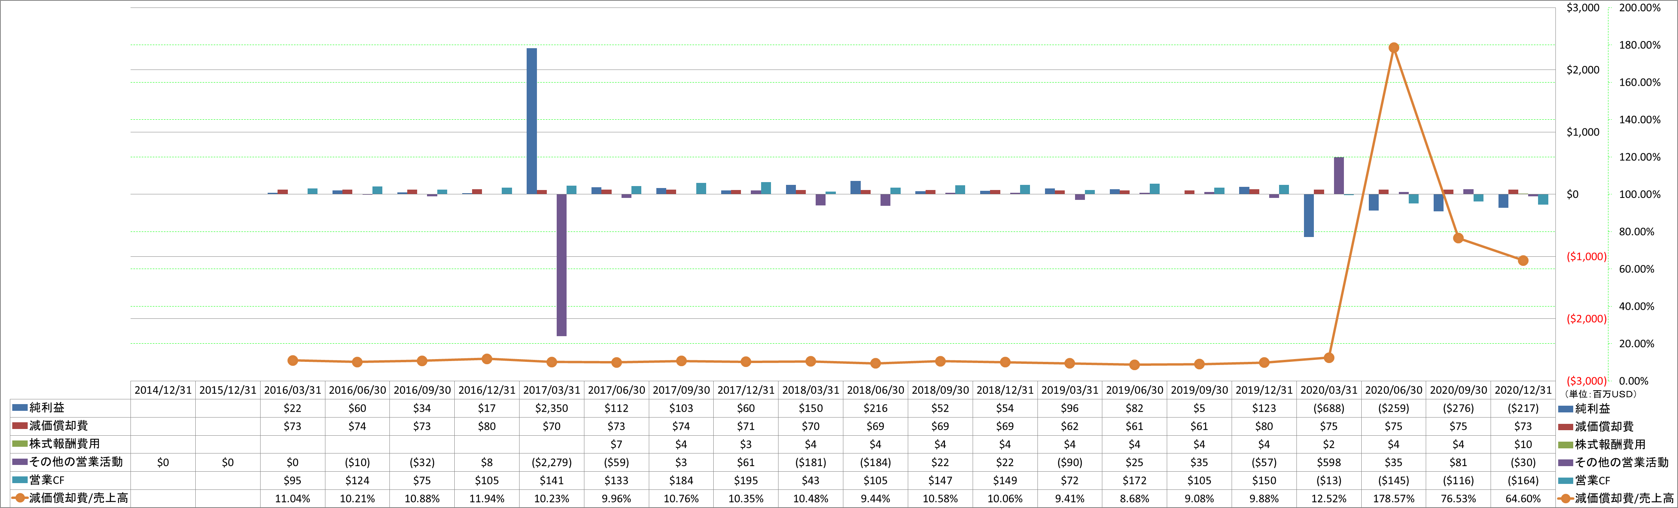Click the red ($2,000) axis label
The width and height of the screenshot is (1678, 508).
(1587, 319)
